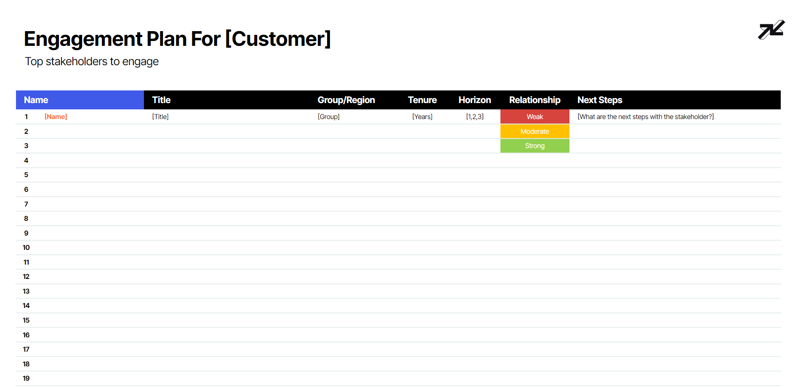
Task: Click the Relationship column header
Action: (535, 100)
